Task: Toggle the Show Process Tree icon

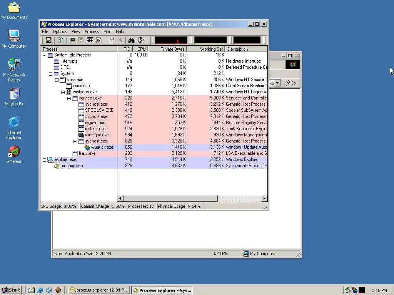Action: coord(81,40)
